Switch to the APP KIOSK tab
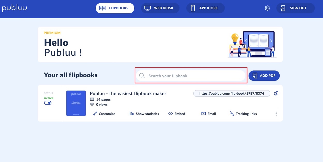This screenshot has height=162, width=323. point(205,8)
